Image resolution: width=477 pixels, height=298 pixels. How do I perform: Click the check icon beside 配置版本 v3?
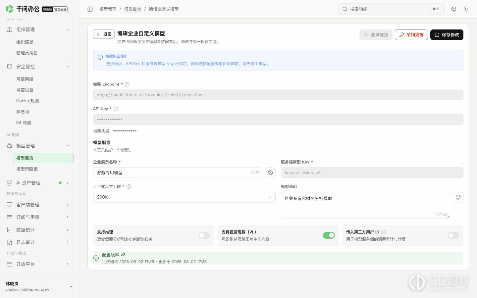pos(96,258)
